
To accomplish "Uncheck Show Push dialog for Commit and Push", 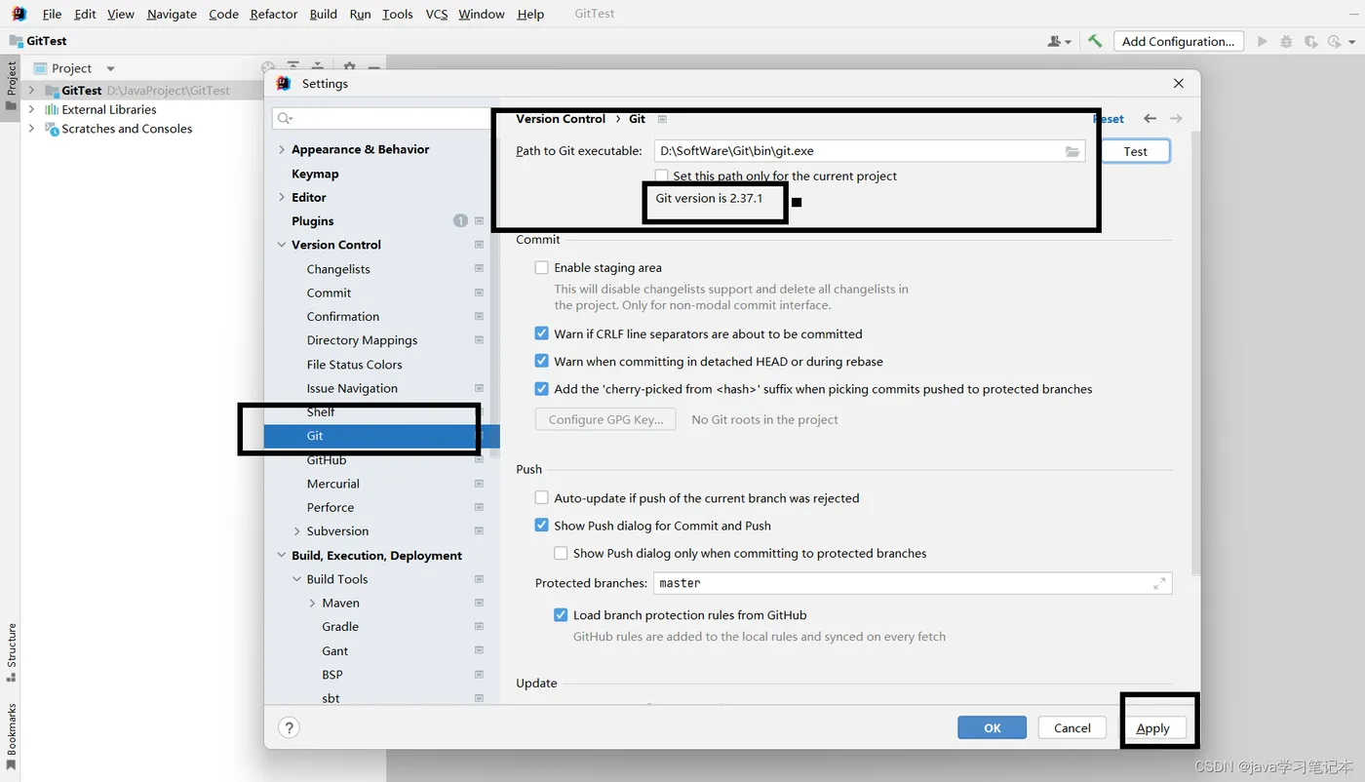I will tap(542, 525).
